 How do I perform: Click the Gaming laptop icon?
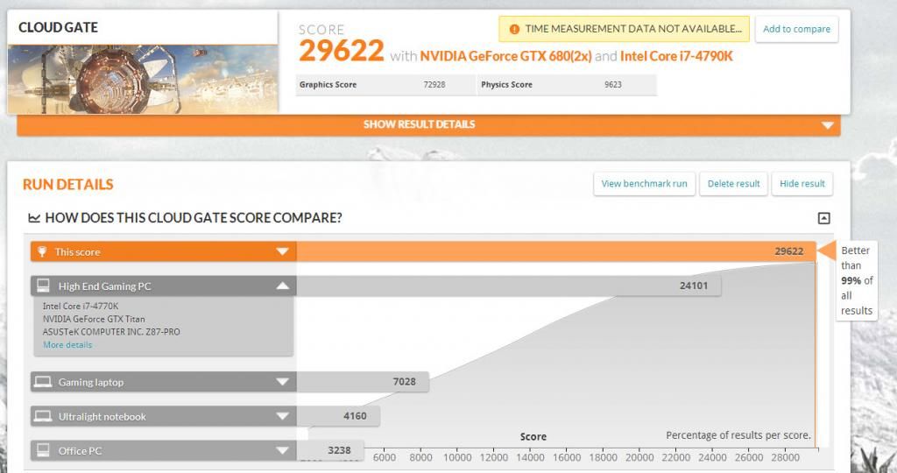point(41,382)
